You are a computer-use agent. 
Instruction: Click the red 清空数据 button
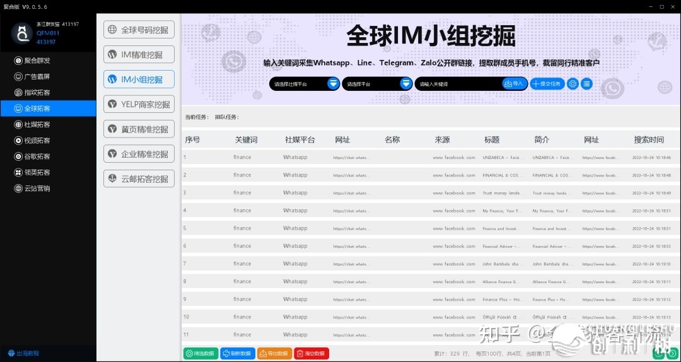(x=311, y=353)
